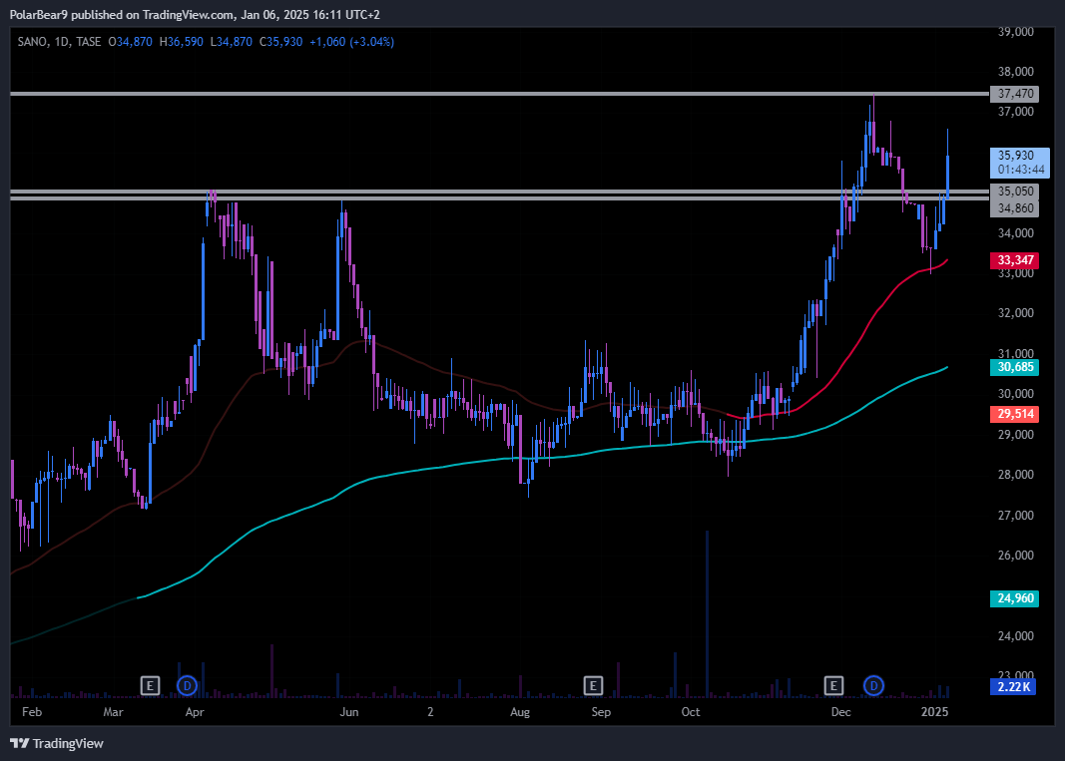Image resolution: width=1065 pixels, height=761 pixels.
Task: Click the 34,000 price axis tick
Action: click(1015, 232)
